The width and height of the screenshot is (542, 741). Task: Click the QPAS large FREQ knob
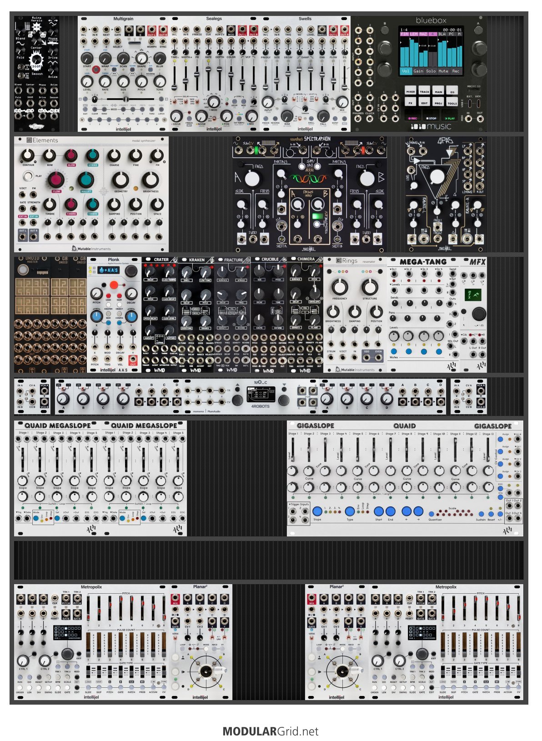coord(437,177)
